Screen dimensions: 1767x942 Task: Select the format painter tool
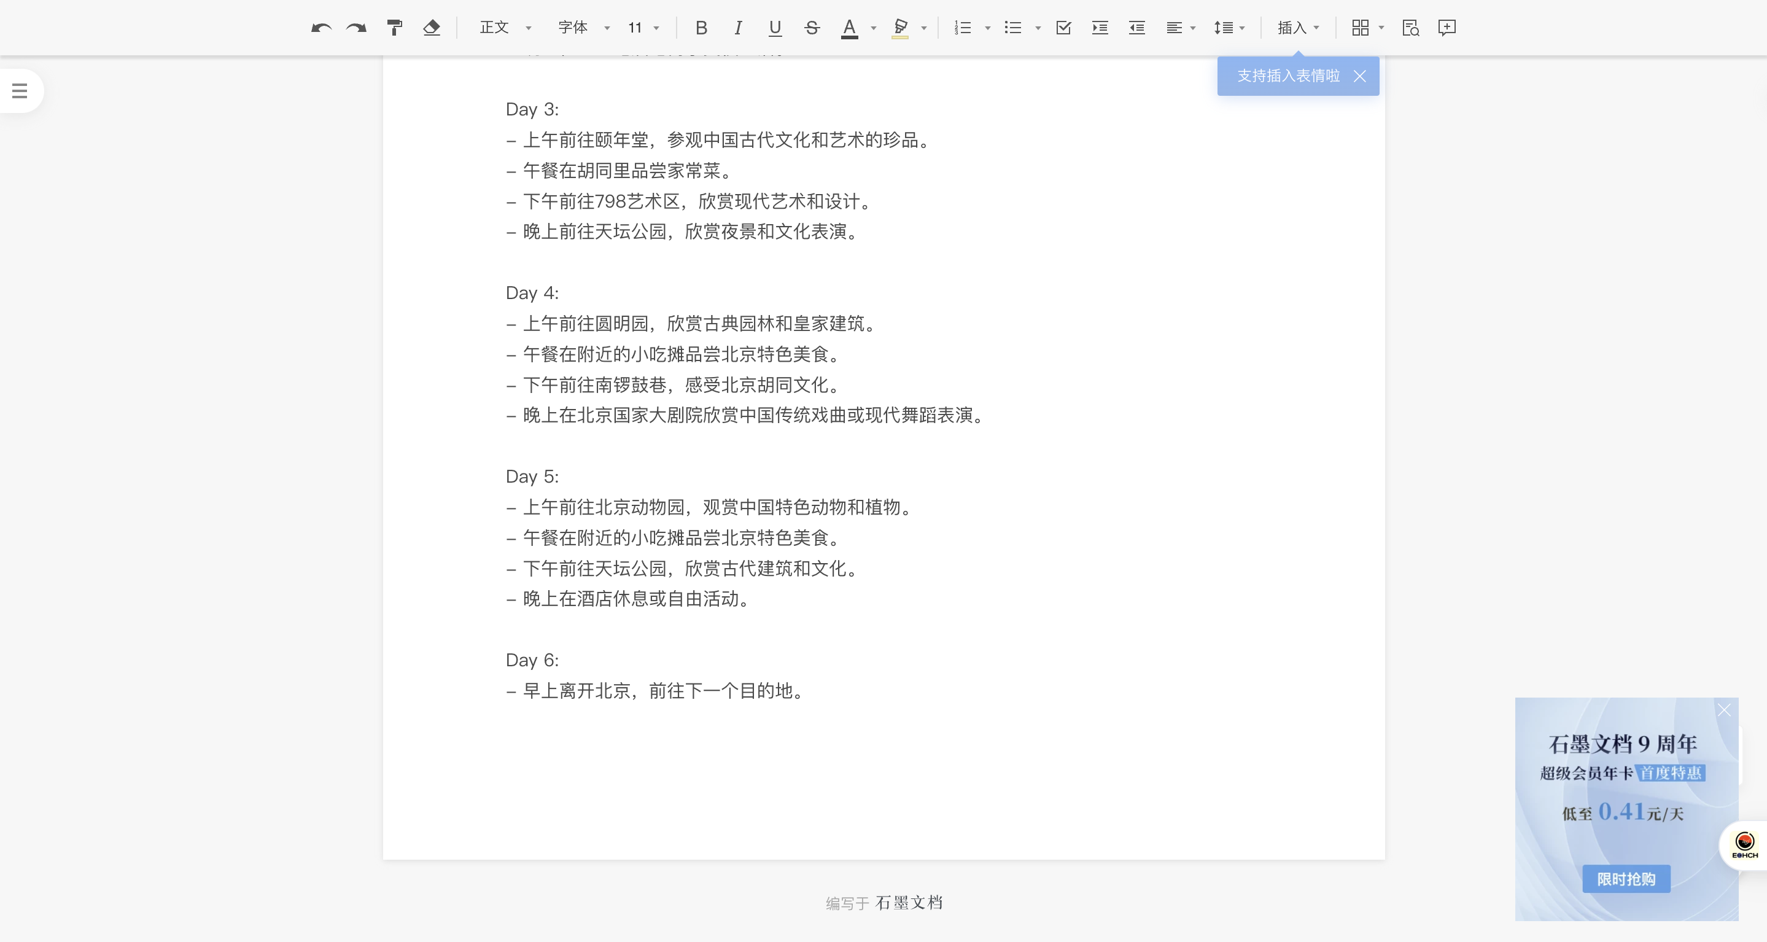click(x=394, y=28)
